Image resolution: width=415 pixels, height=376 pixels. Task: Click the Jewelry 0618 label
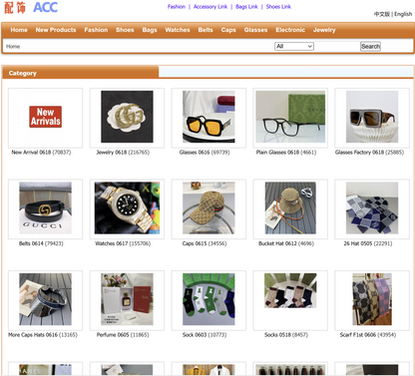[x=123, y=153]
